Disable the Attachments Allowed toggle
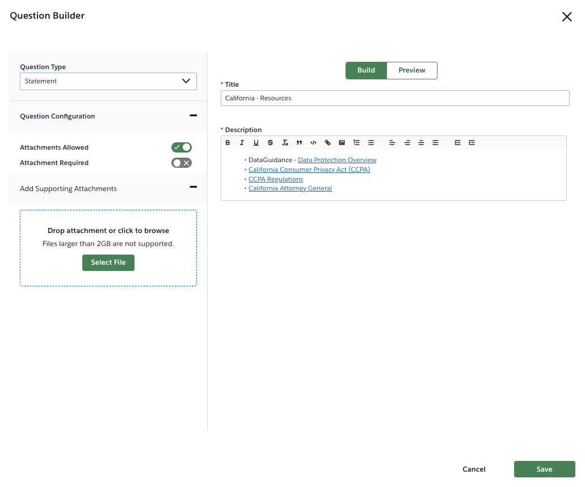Image resolution: width=585 pixels, height=487 pixels. click(181, 147)
